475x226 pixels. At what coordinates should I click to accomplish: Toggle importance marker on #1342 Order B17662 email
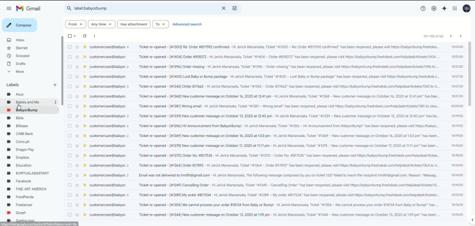click(x=85, y=86)
